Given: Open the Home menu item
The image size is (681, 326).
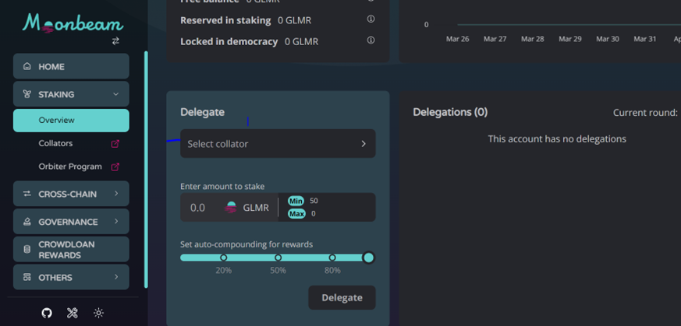Looking at the screenshot, I should 71,66.
